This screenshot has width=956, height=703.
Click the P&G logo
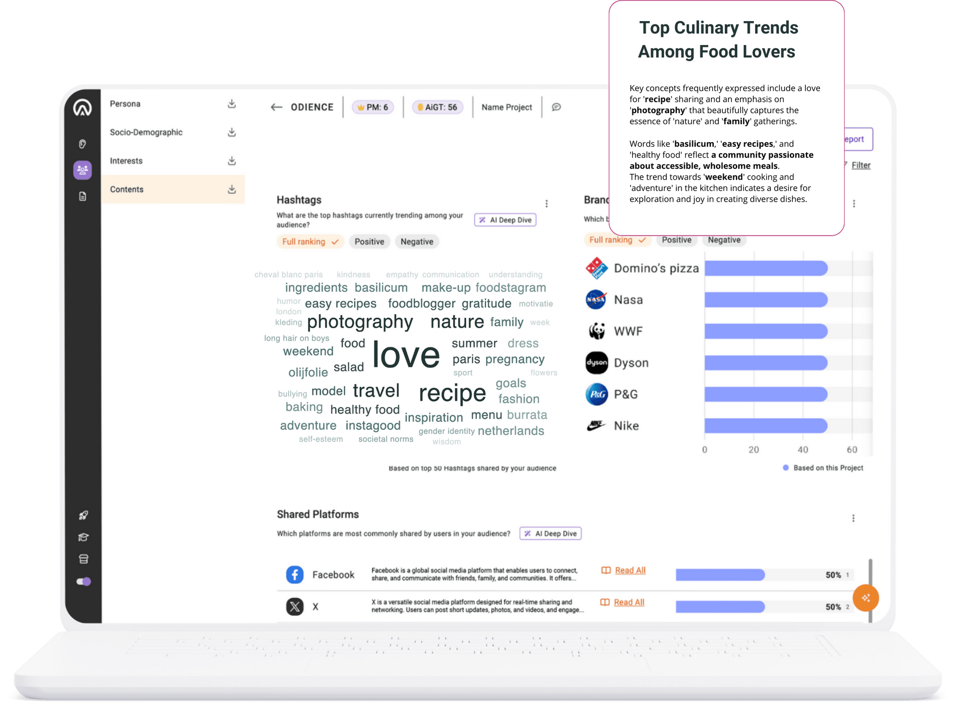click(x=596, y=394)
